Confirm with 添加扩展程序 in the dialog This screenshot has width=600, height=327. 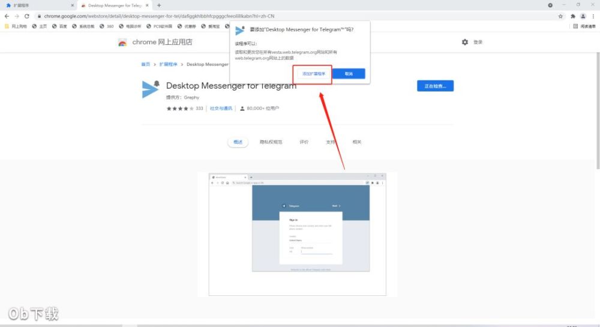point(314,74)
